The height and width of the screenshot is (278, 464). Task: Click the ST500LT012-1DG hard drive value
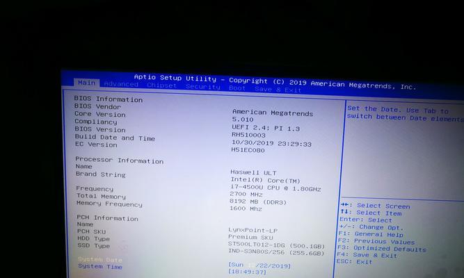click(x=276, y=245)
